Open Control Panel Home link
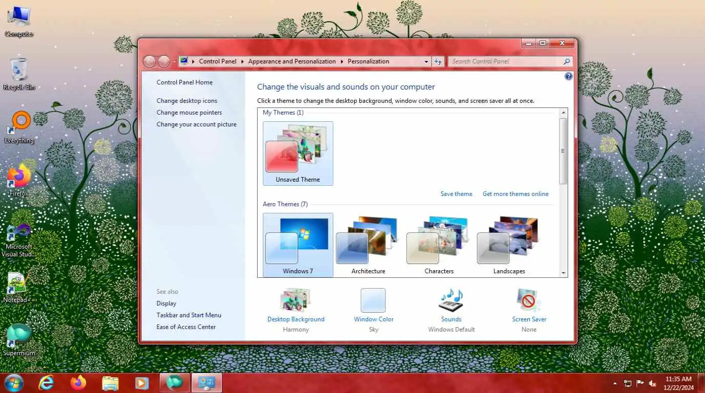Viewport: 705px width, 393px height. point(184,82)
